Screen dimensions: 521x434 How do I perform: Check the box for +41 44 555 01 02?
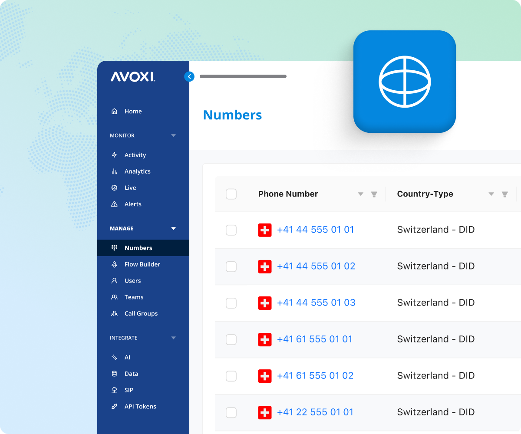click(231, 266)
